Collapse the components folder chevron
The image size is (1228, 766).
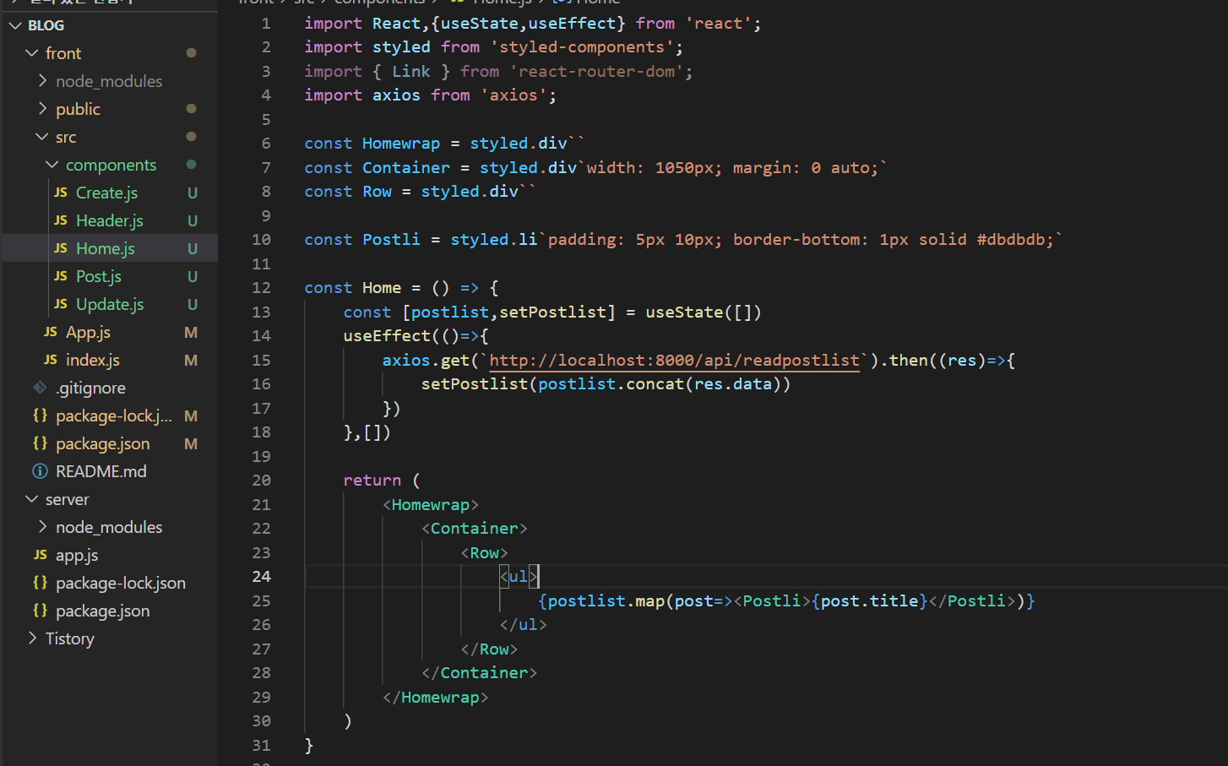pos(52,165)
